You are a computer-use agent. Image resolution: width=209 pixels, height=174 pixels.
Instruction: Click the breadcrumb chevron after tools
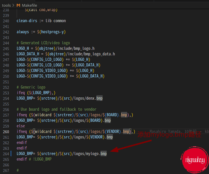13,5
